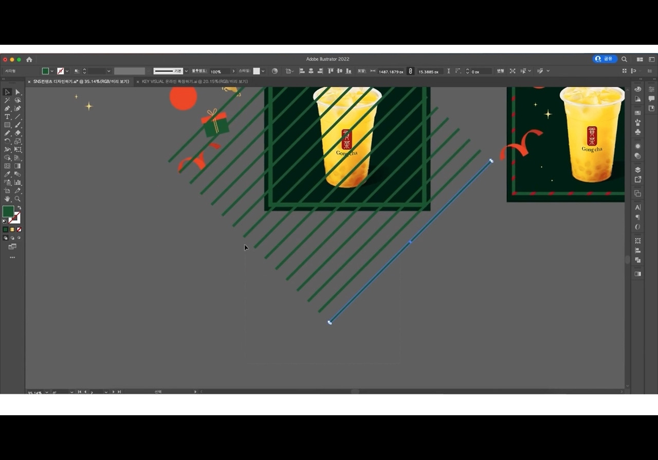Image resolution: width=658 pixels, height=460 pixels.
Task: Click the green Fill swatch in toolbox
Action: (x=8, y=211)
